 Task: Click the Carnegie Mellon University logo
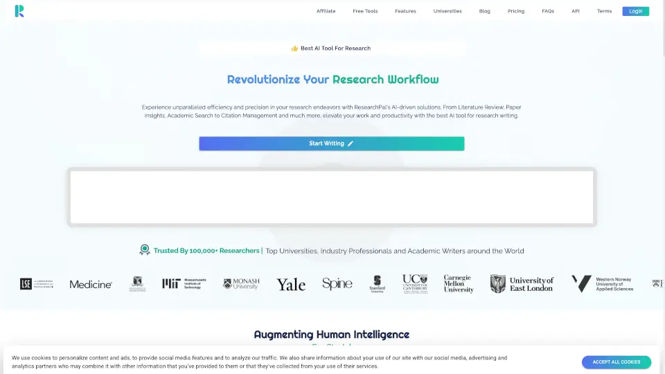click(x=459, y=284)
